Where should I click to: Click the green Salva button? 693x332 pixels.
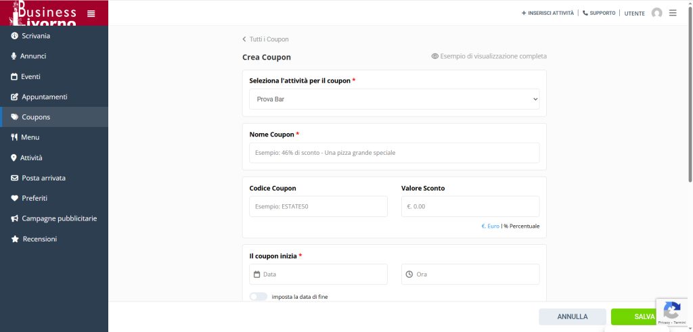pos(635,316)
